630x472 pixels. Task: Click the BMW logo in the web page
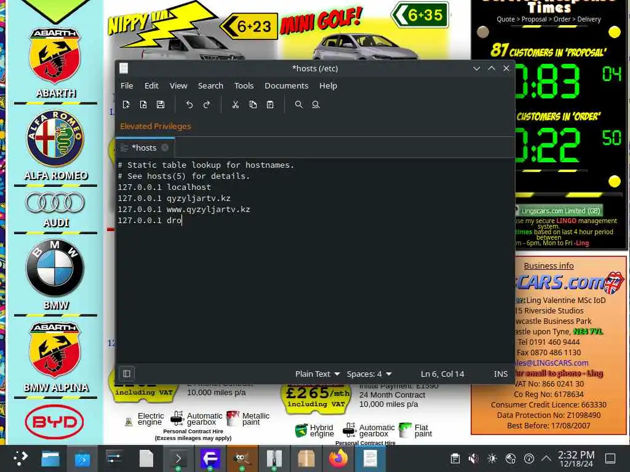pyautogui.click(x=55, y=268)
